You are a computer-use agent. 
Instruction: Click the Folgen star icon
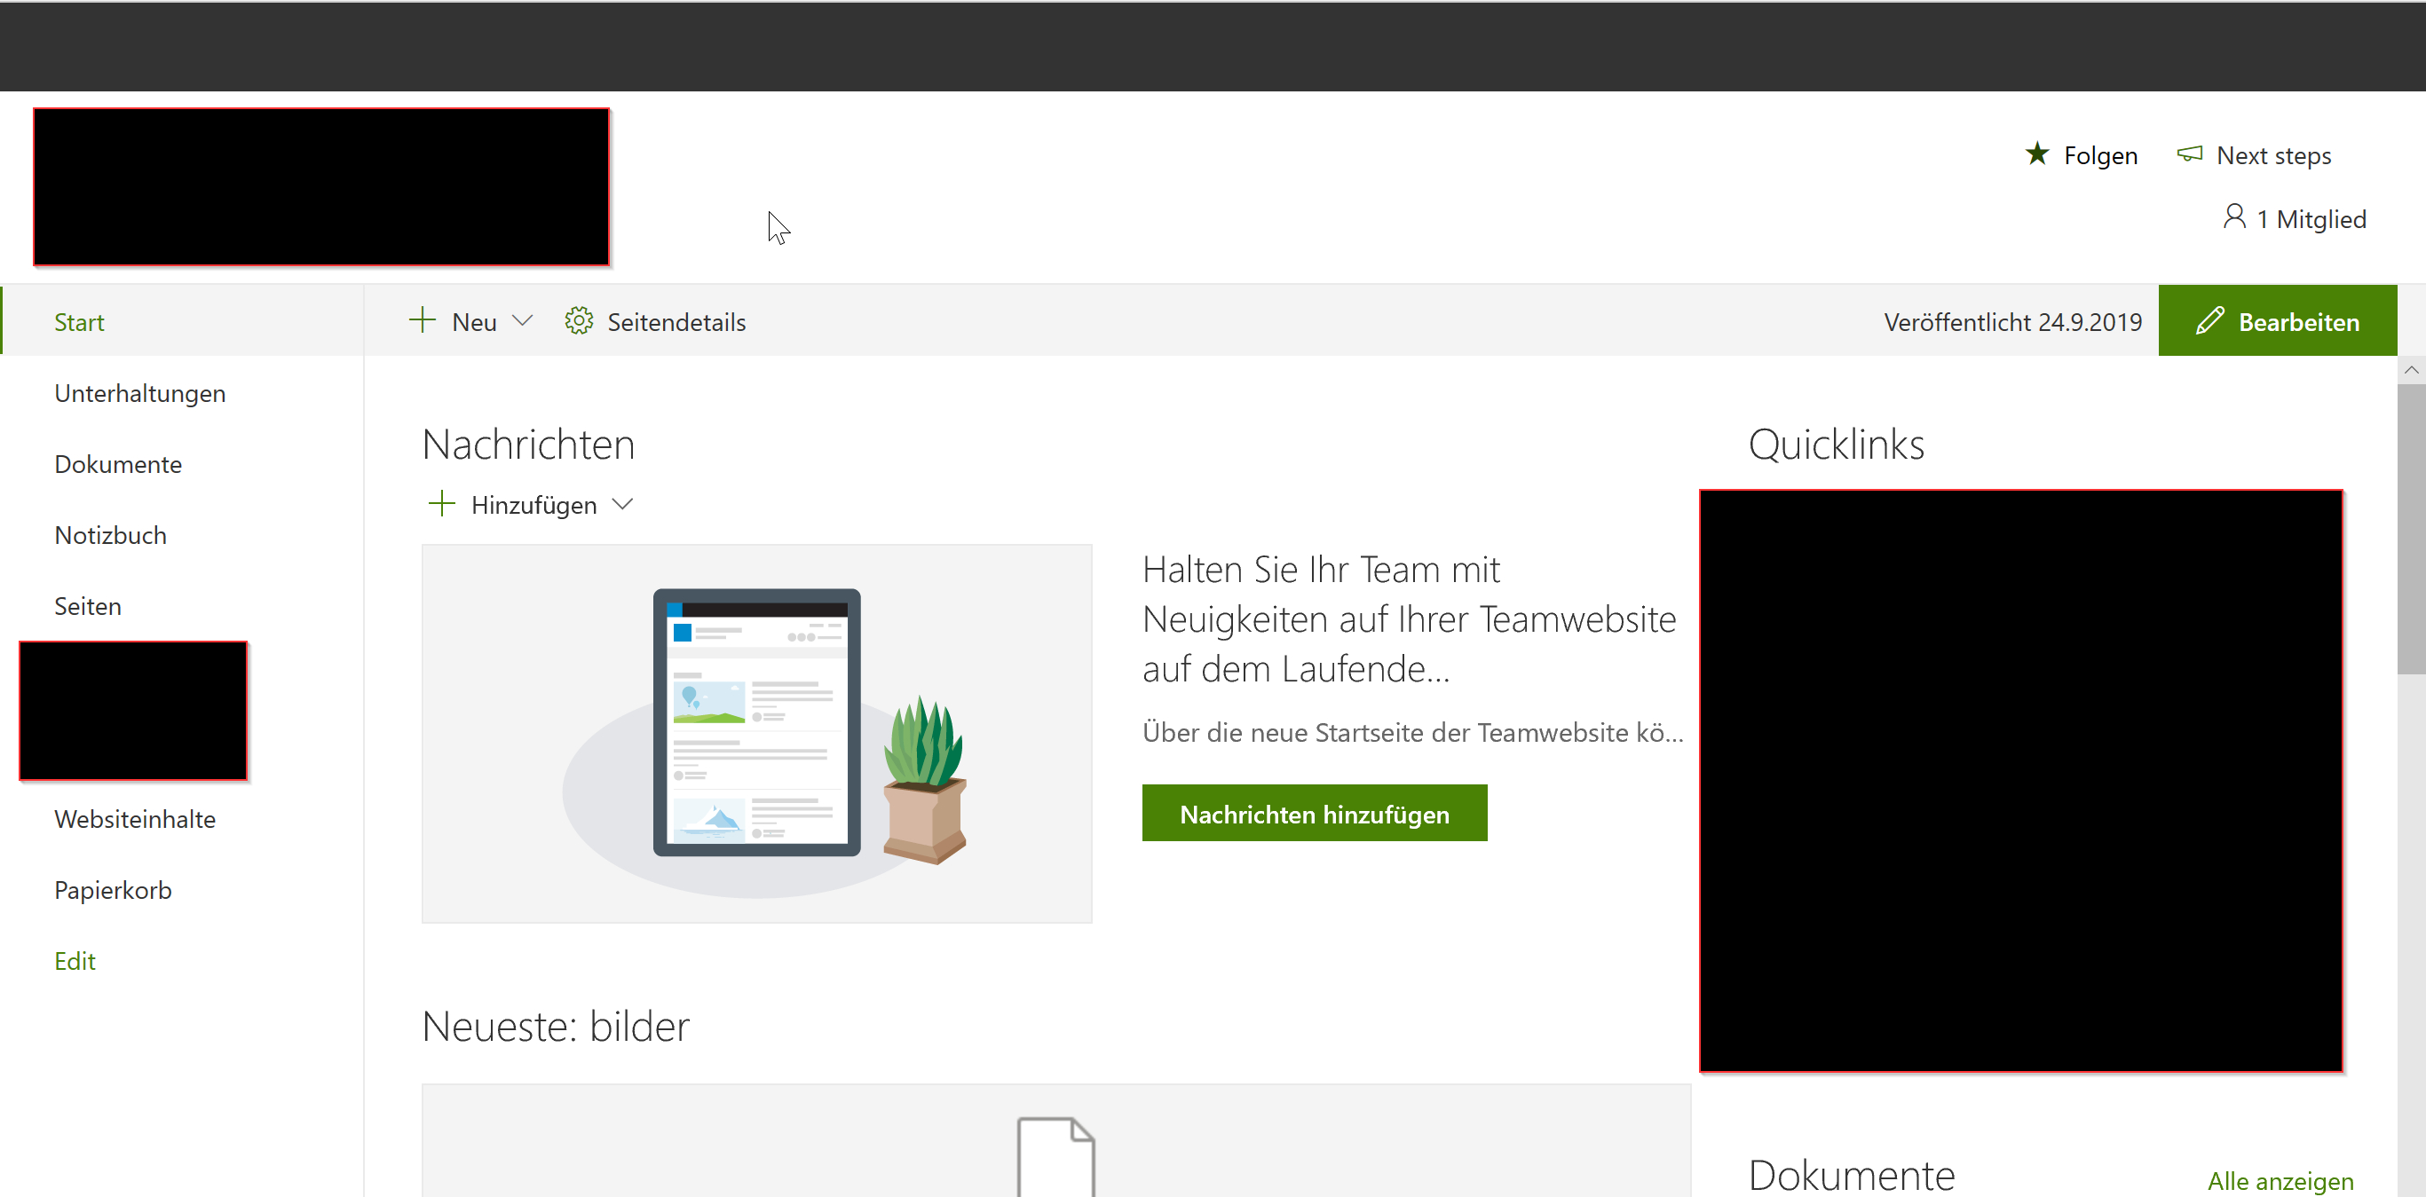click(2037, 154)
